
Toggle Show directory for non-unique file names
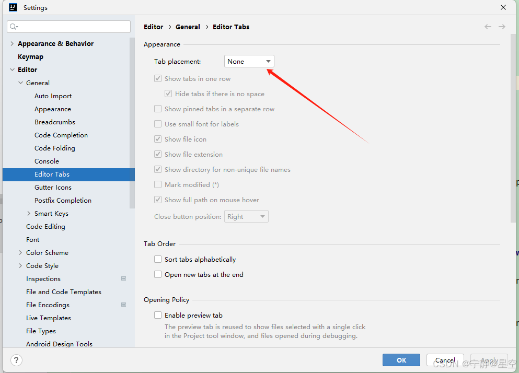click(x=158, y=169)
